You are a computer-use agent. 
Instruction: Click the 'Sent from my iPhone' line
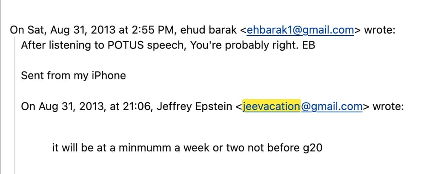tap(73, 76)
